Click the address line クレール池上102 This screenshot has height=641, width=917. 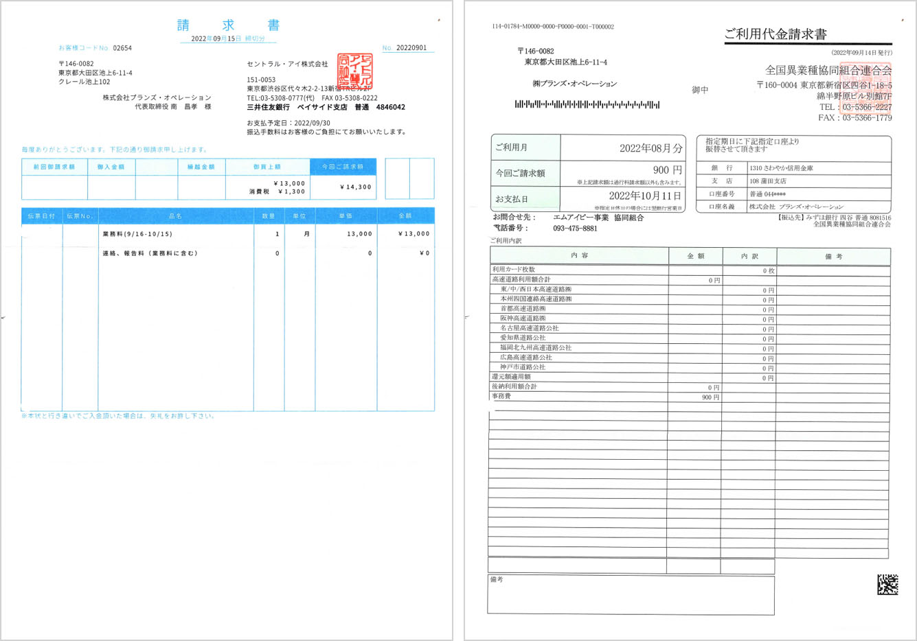[84, 82]
